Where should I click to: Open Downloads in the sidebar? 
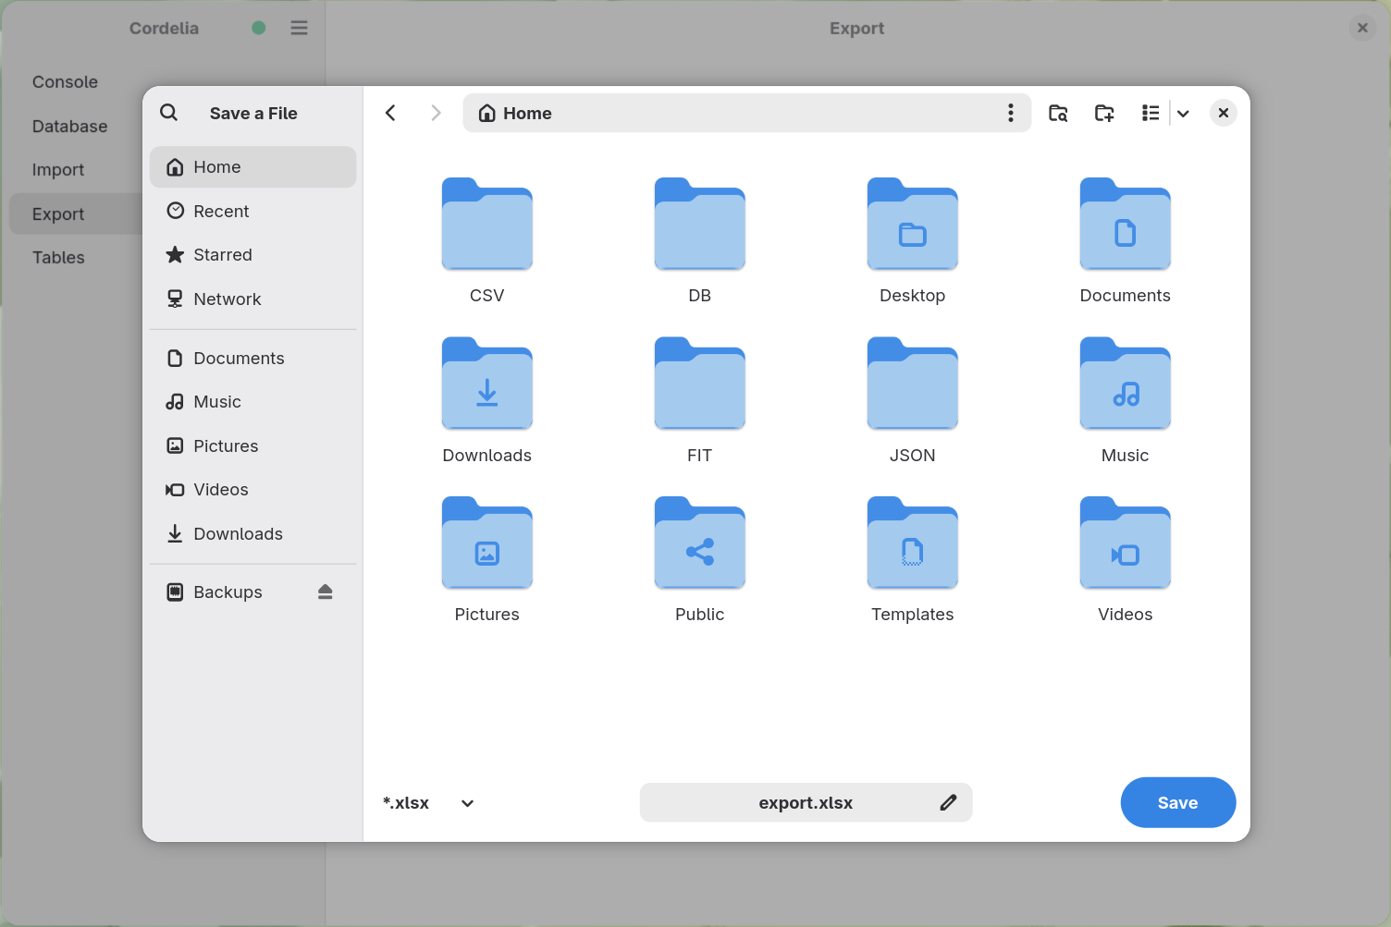point(252,533)
